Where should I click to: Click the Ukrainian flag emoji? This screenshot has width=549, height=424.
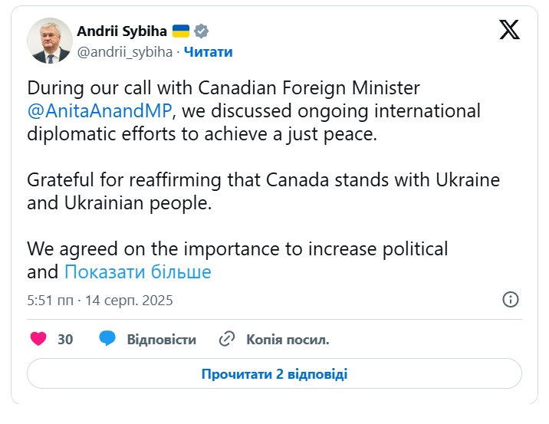coord(181,31)
